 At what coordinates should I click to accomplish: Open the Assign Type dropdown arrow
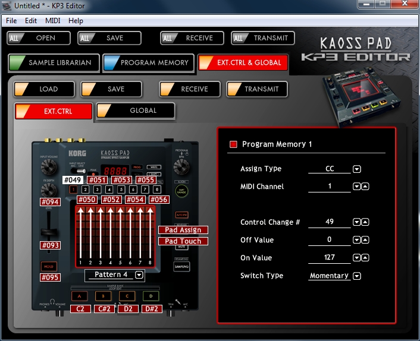pos(357,169)
